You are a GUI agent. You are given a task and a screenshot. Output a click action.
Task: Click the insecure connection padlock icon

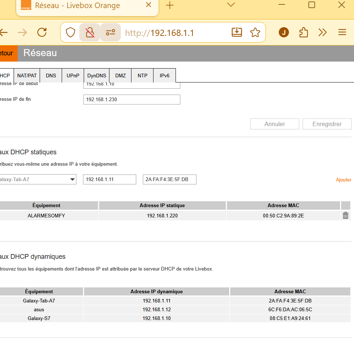[x=90, y=33]
